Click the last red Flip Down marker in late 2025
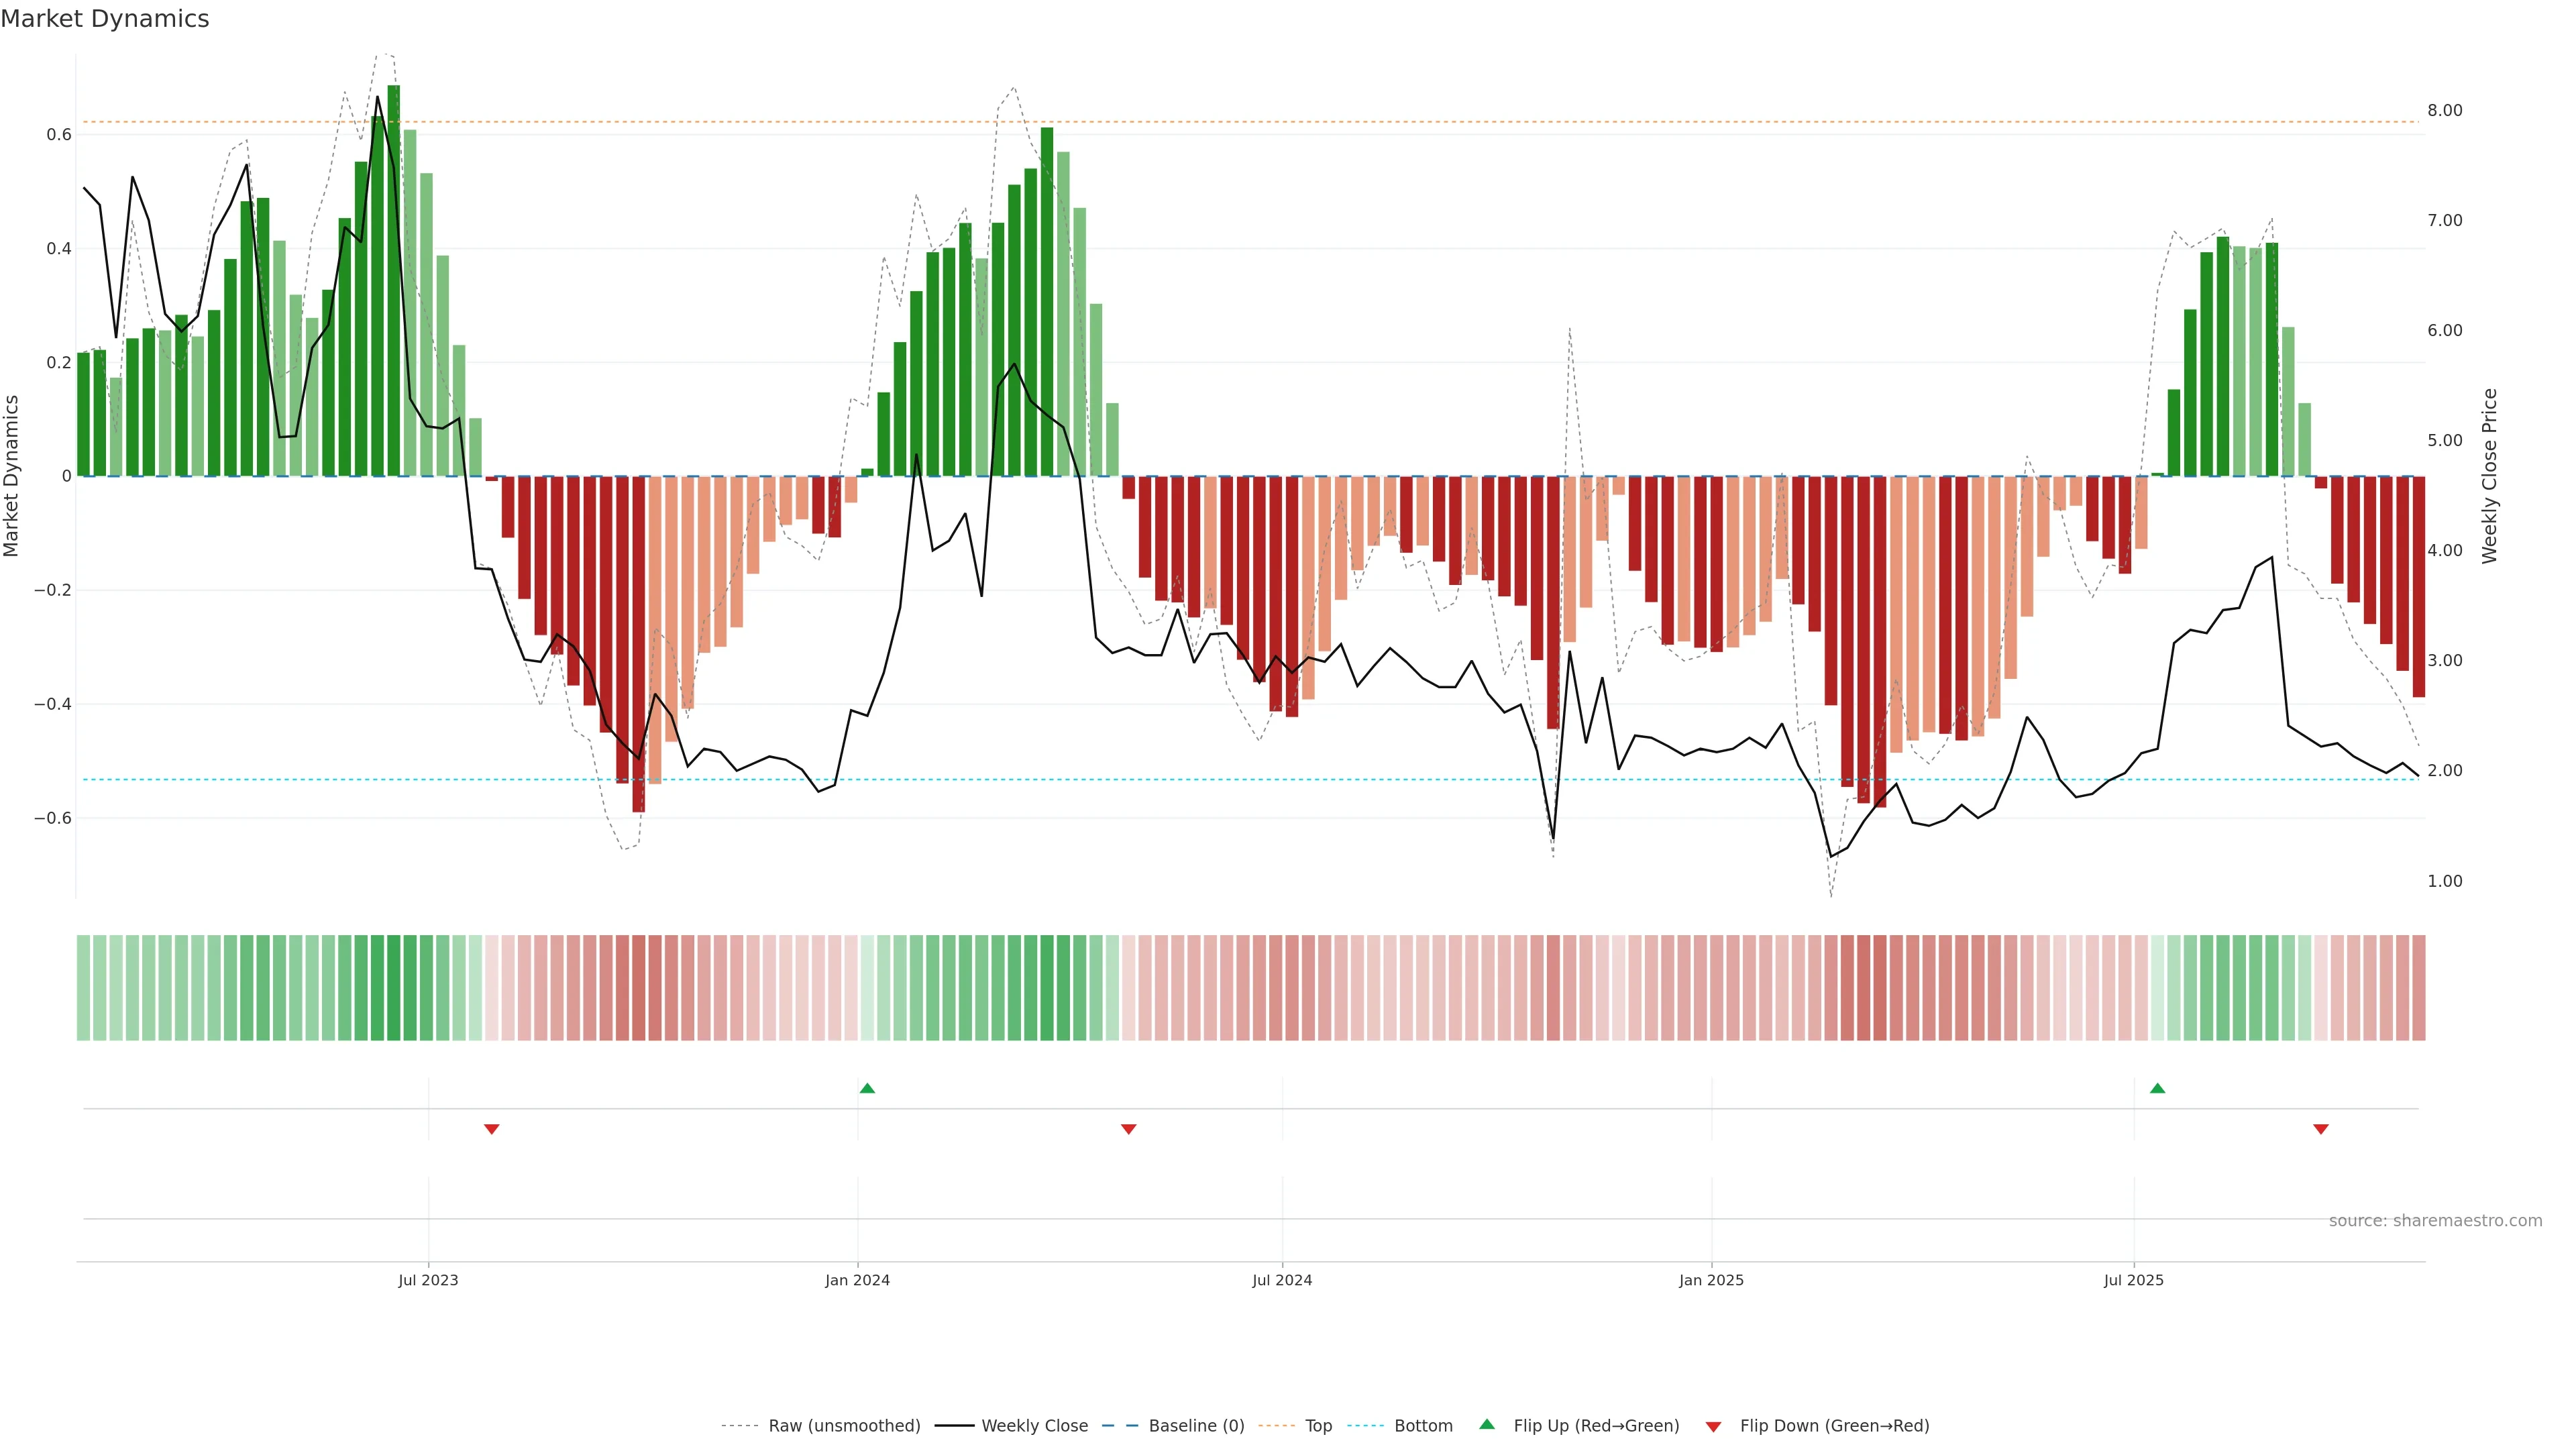The height and width of the screenshot is (1449, 2576). (x=2321, y=1129)
